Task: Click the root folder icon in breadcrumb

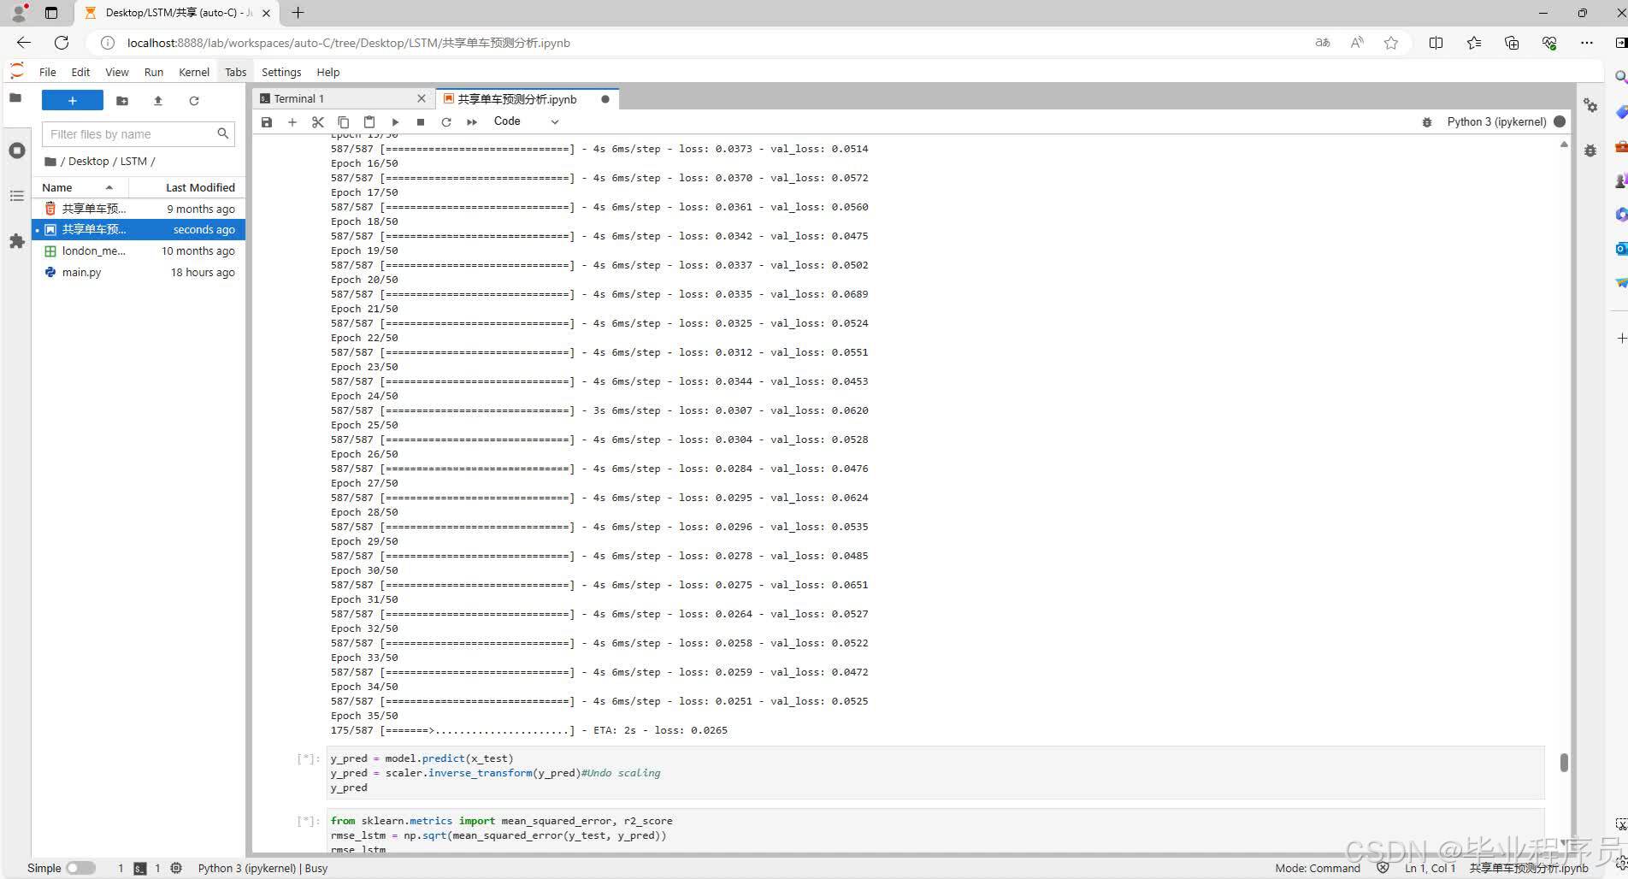Action: [50, 161]
